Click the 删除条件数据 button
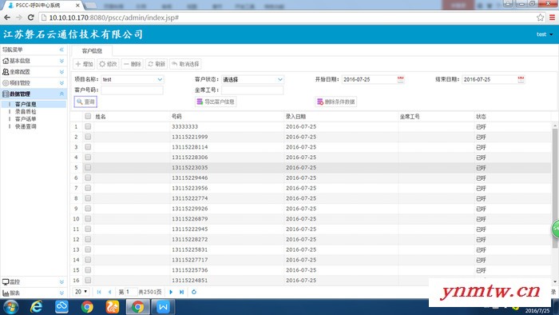The width and height of the screenshot is (559, 315). click(x=336, y=102)
